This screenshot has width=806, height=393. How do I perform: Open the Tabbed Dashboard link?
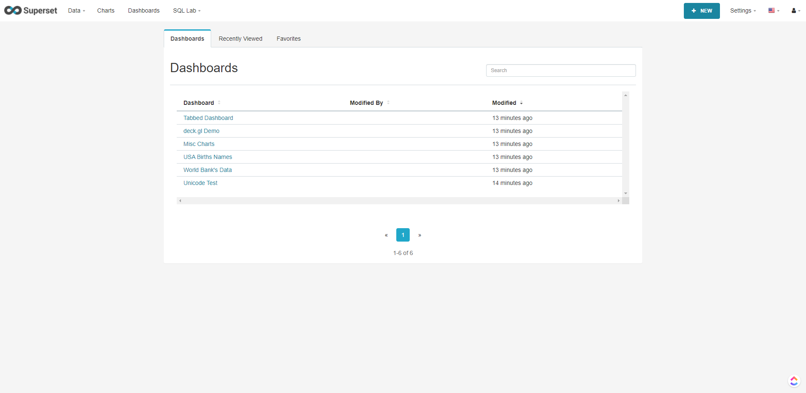coord(208,118)
